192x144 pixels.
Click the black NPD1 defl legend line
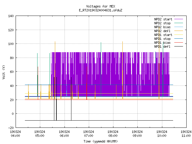pos(178,46)
